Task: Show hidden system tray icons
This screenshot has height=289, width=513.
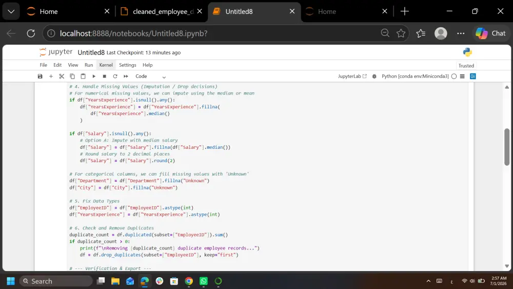Action: tap(428, 281)
